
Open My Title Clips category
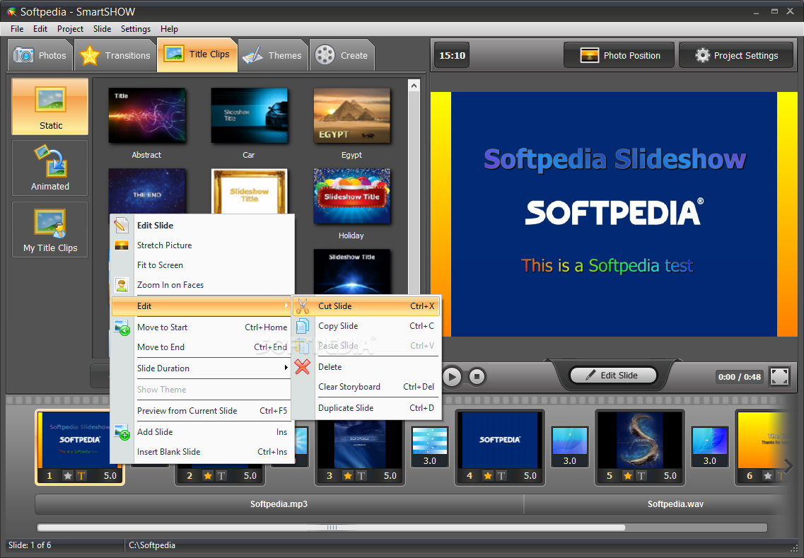pyautogui.click(x=49, y=229)
